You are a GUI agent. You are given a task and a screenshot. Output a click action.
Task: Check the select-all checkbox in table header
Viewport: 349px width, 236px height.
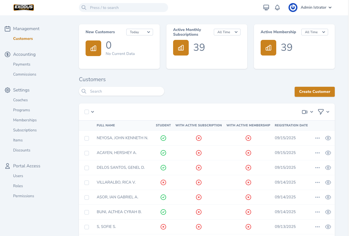click(87, 112)
